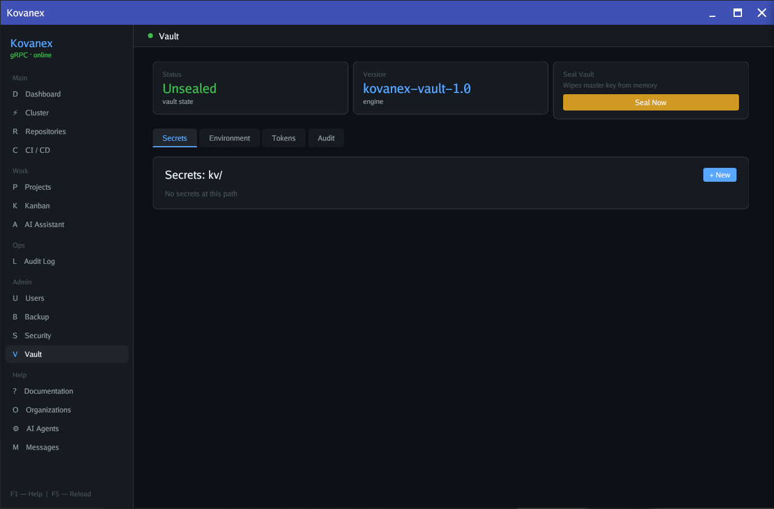
Task: Open the Security settings page
Action: [37, 336]
